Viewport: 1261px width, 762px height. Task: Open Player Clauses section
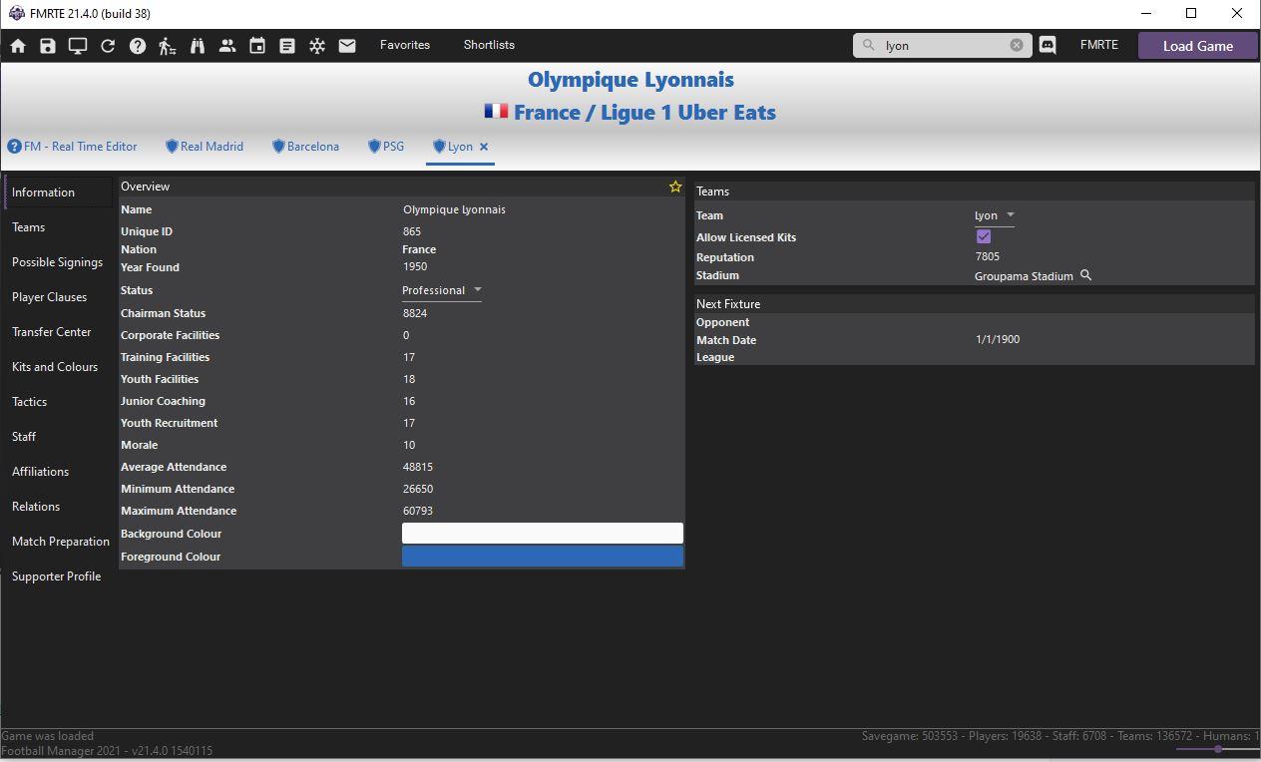click(x=49, y=297)
